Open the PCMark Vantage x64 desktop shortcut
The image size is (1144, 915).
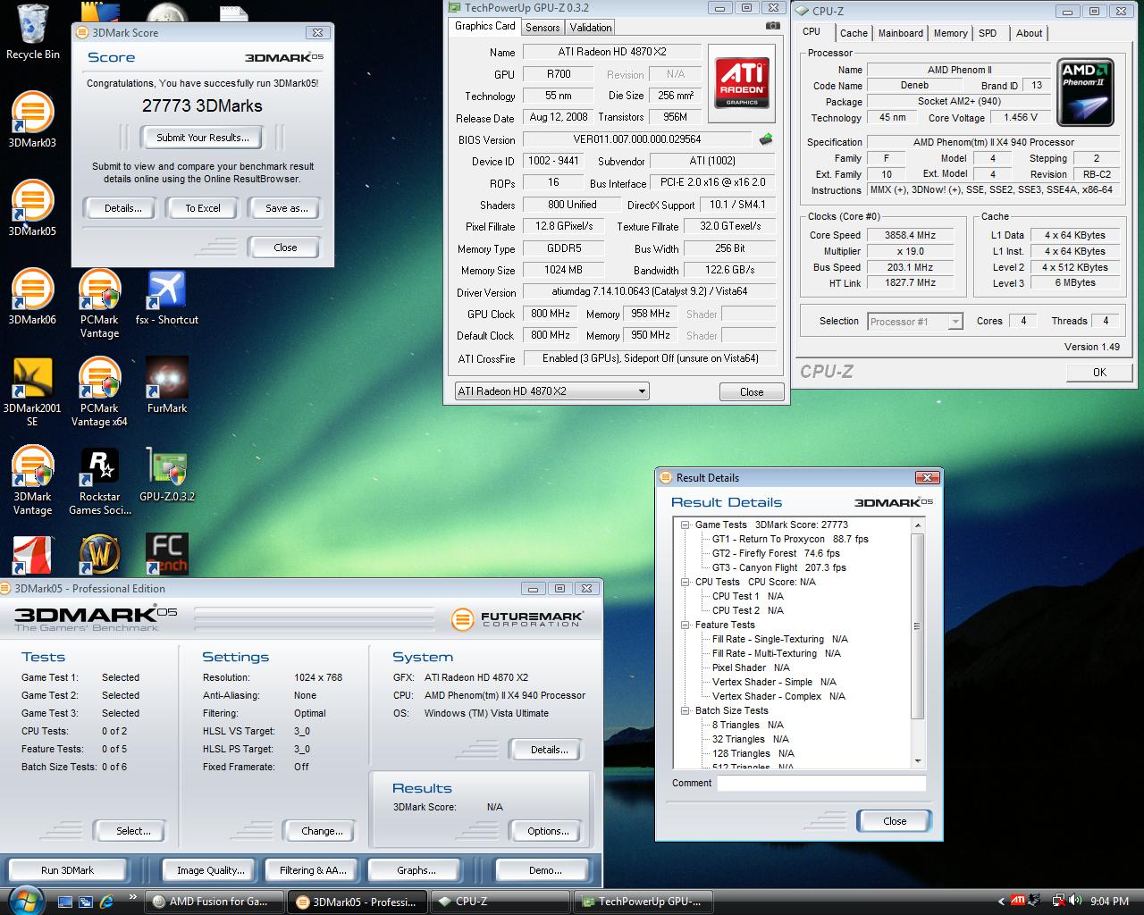coord(99,392)
